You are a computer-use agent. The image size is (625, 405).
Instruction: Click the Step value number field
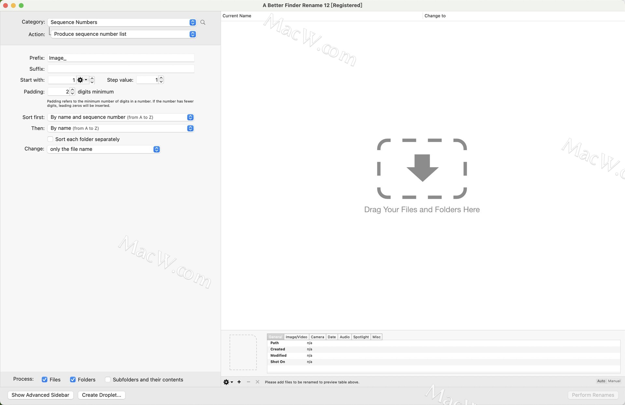click(x=147, y=80)
